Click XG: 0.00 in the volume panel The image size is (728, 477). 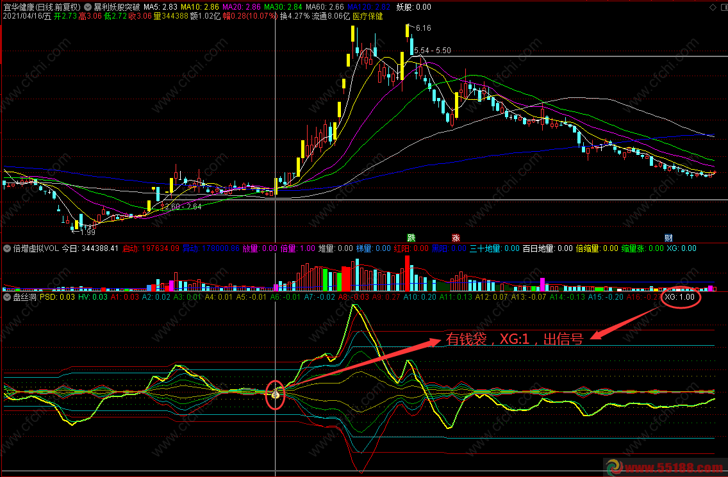click(x=682, y=248)
